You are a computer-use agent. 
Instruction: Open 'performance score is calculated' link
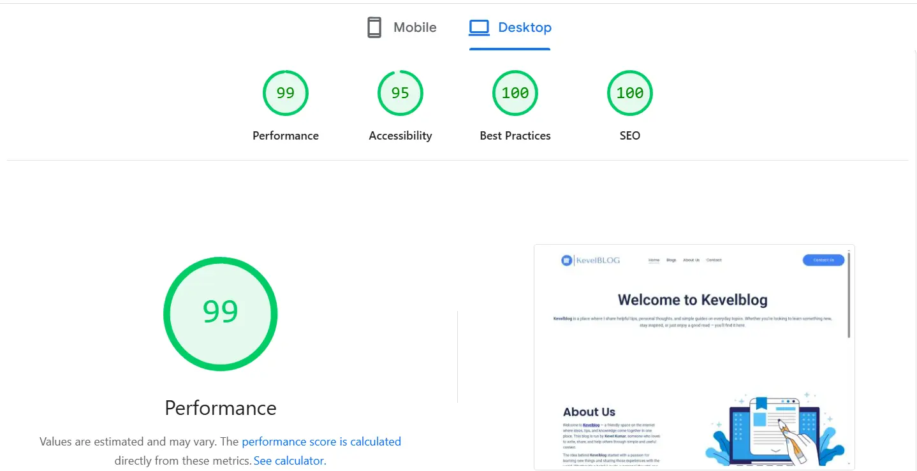(x=321, y=442)
